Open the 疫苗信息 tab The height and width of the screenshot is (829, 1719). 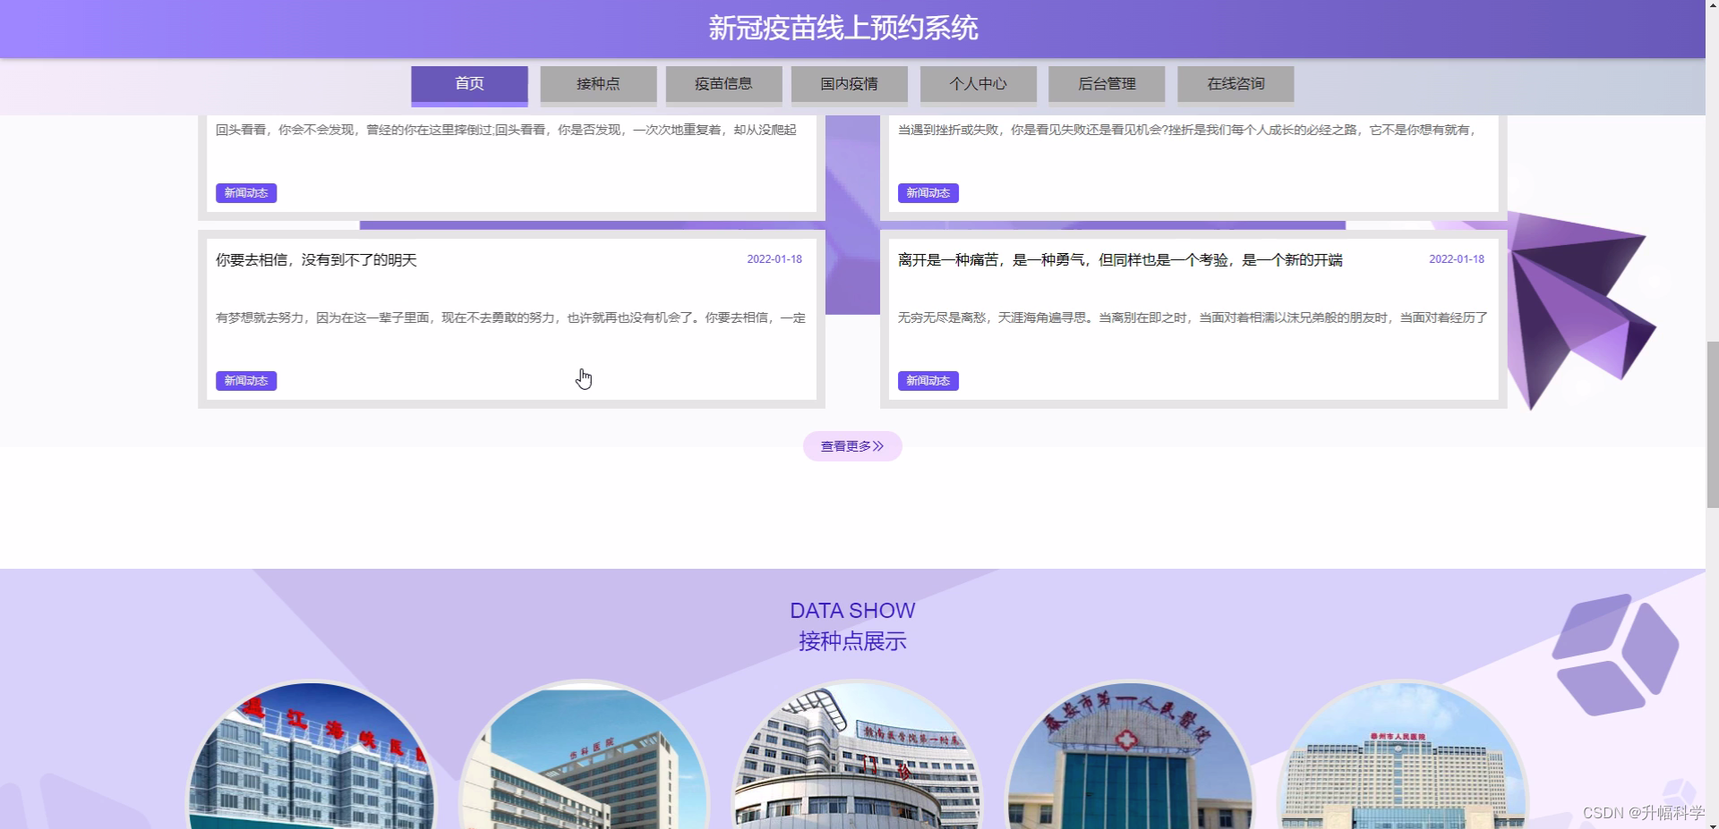coord(723,83)
